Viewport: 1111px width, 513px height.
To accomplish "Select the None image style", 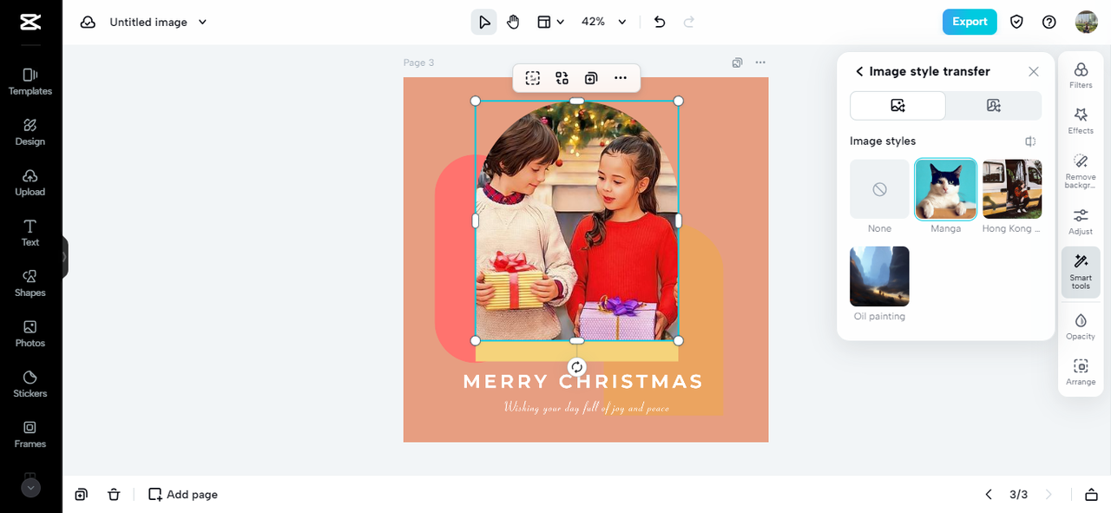I will click(x=879, y=189).
